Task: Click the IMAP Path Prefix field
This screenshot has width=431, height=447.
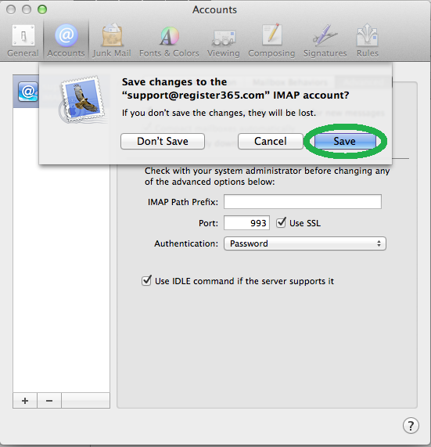Action: (303, 202)
